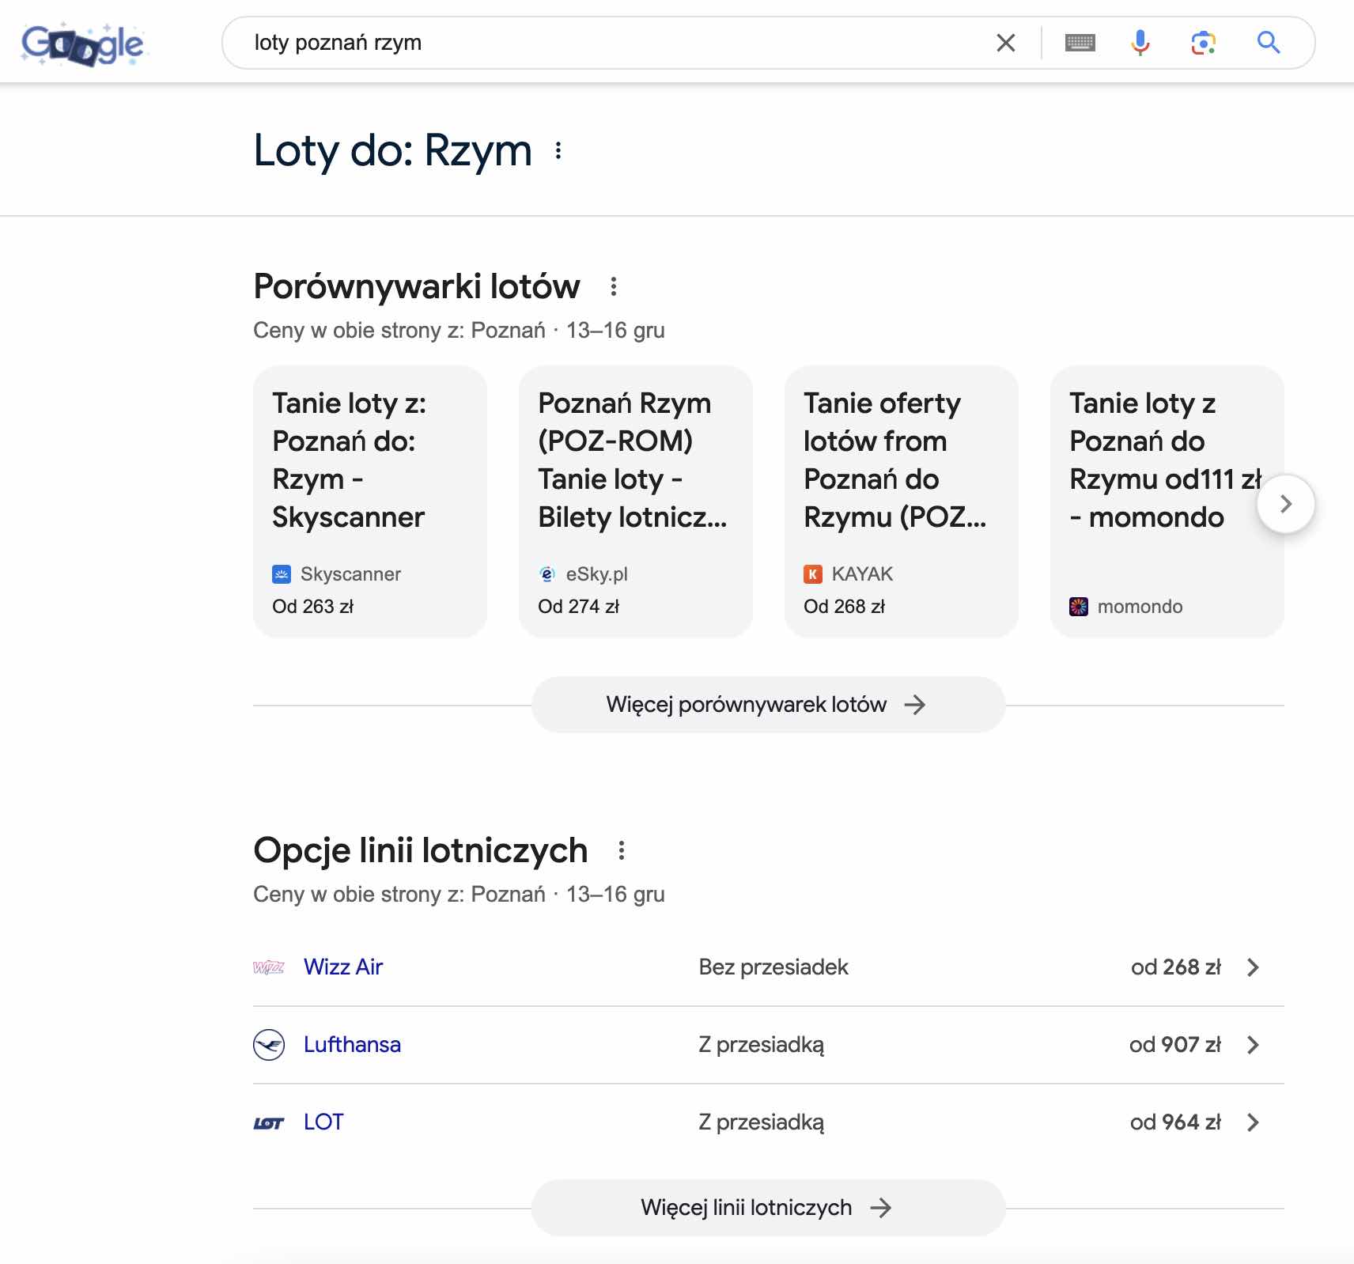Click the Google logo
This screenshot has height=1264, width=1354.
tap(83, 44)
